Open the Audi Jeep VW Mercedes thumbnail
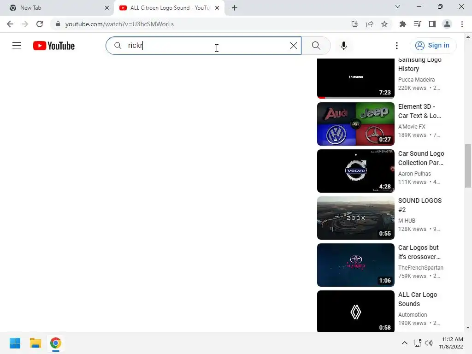The height and width of the screenshot is (354, 472). [x=356, y=124]
